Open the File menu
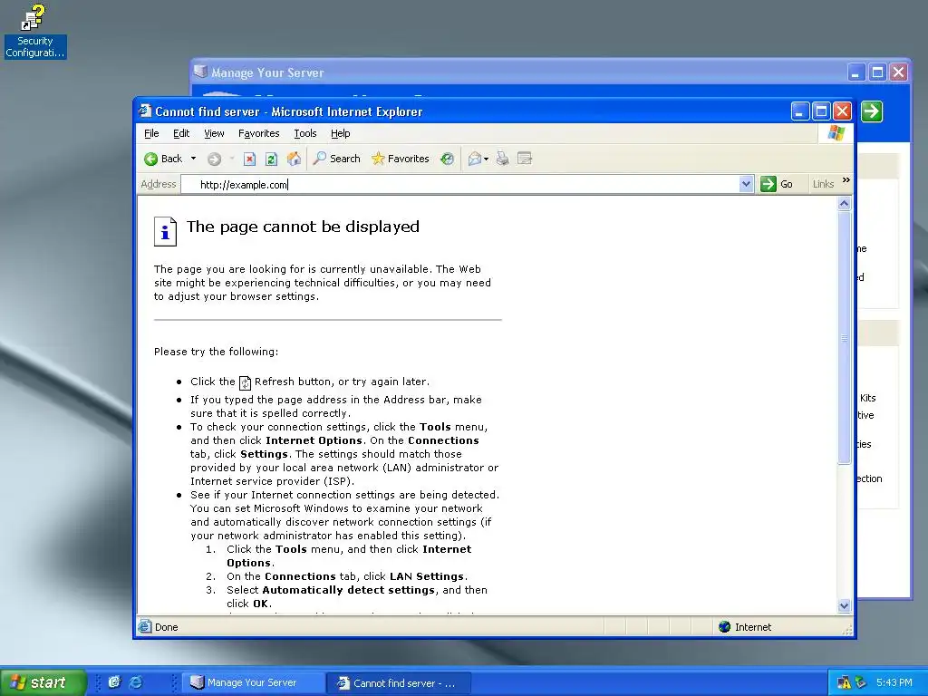 (x=151, y=133)
